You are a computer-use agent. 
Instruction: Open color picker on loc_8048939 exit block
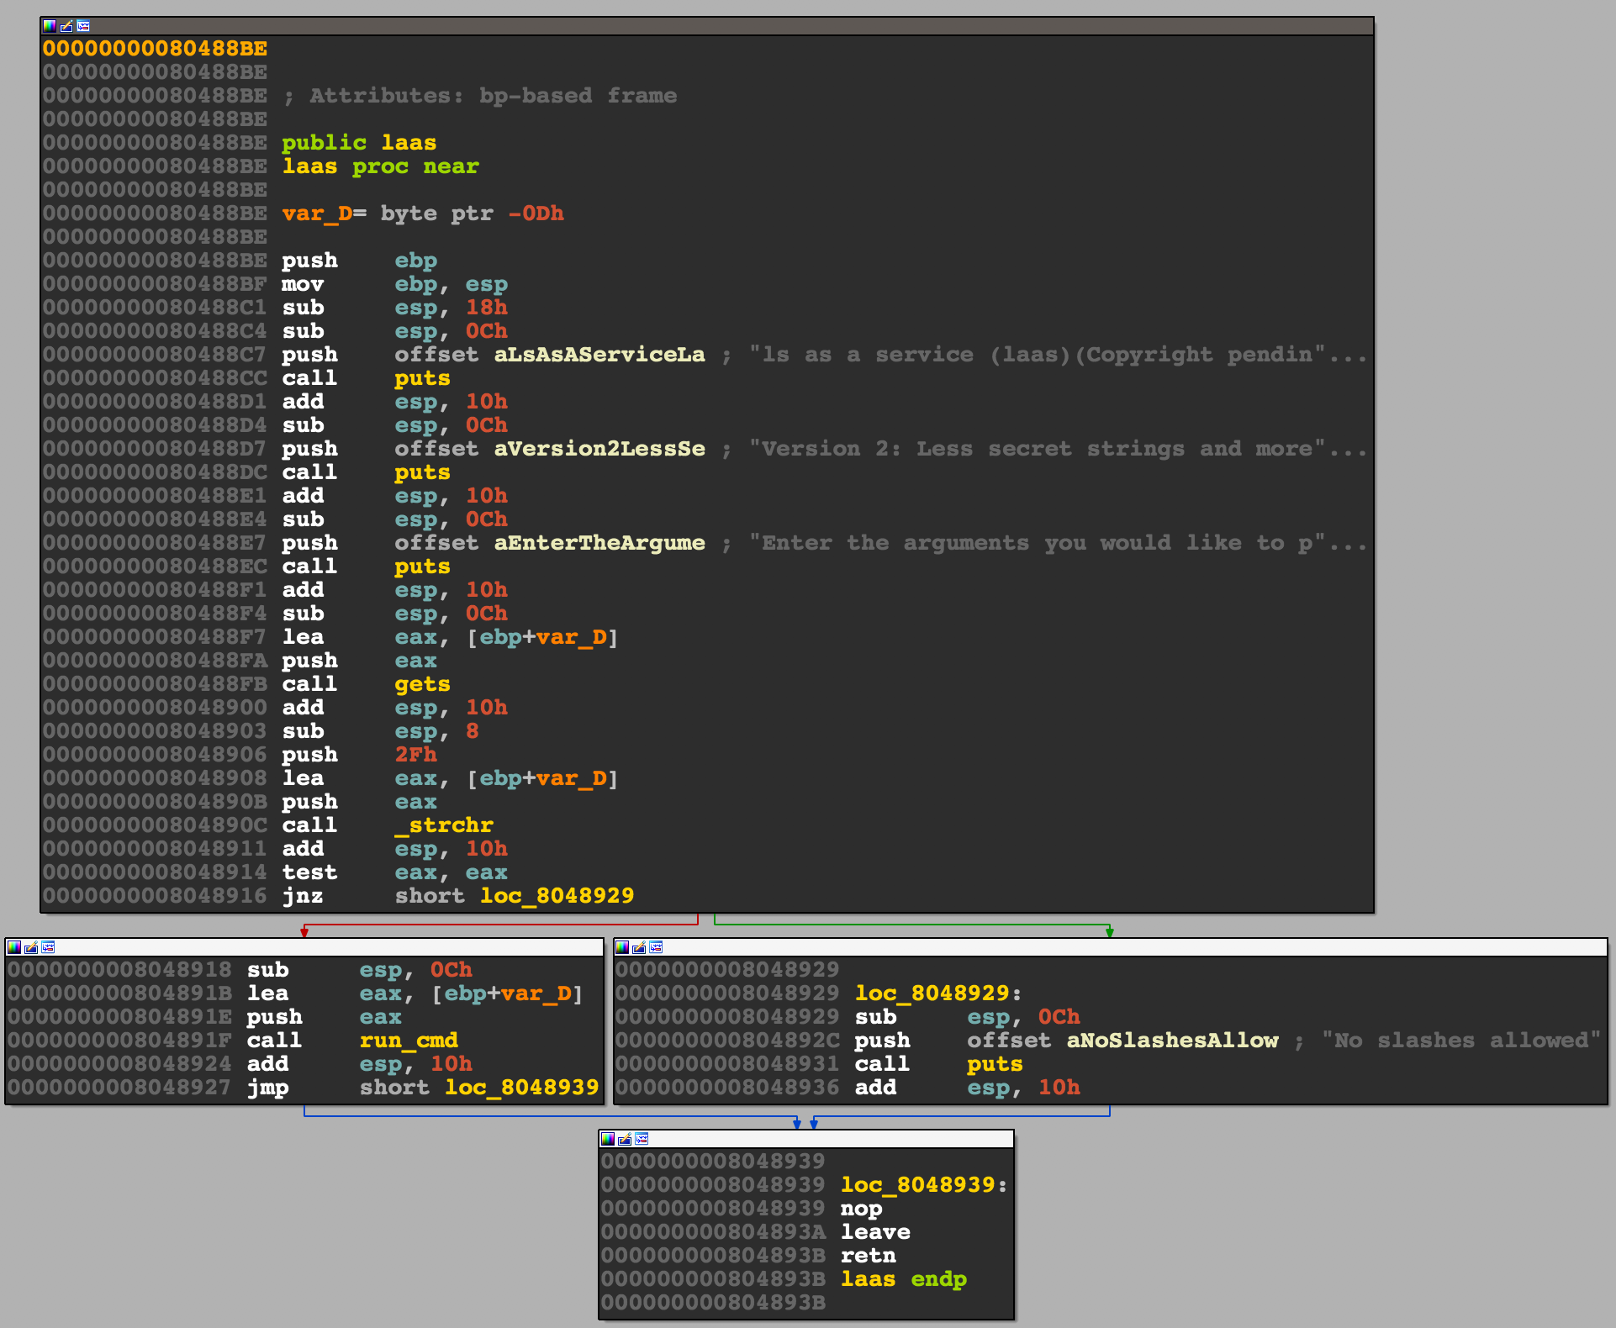[608, 1139]
